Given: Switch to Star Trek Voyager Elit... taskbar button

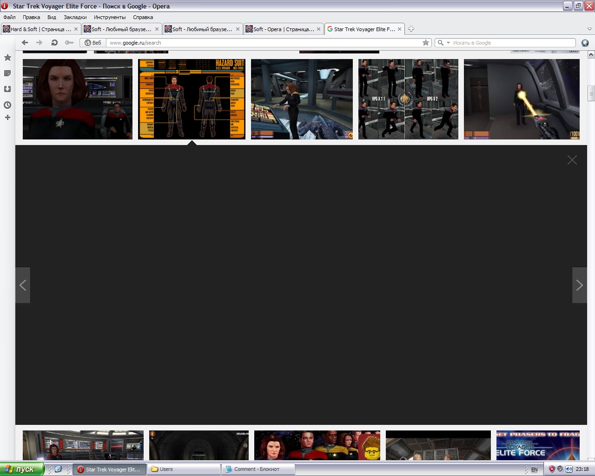Looking at the screenshot, I should point(110,469).
